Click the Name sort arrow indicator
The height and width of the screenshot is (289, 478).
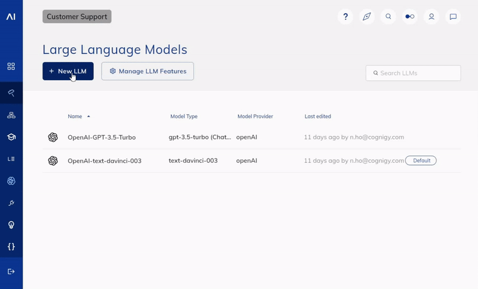click(x=88, y=116)
